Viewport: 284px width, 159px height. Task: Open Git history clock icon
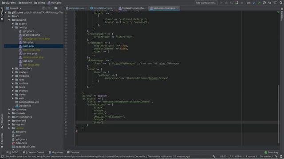pyautogui.click(x=264, y=3)
